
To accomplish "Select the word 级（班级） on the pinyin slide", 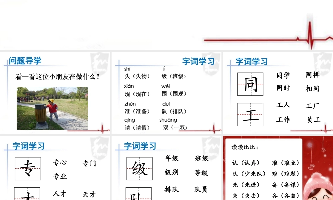I will coord(174,76).
